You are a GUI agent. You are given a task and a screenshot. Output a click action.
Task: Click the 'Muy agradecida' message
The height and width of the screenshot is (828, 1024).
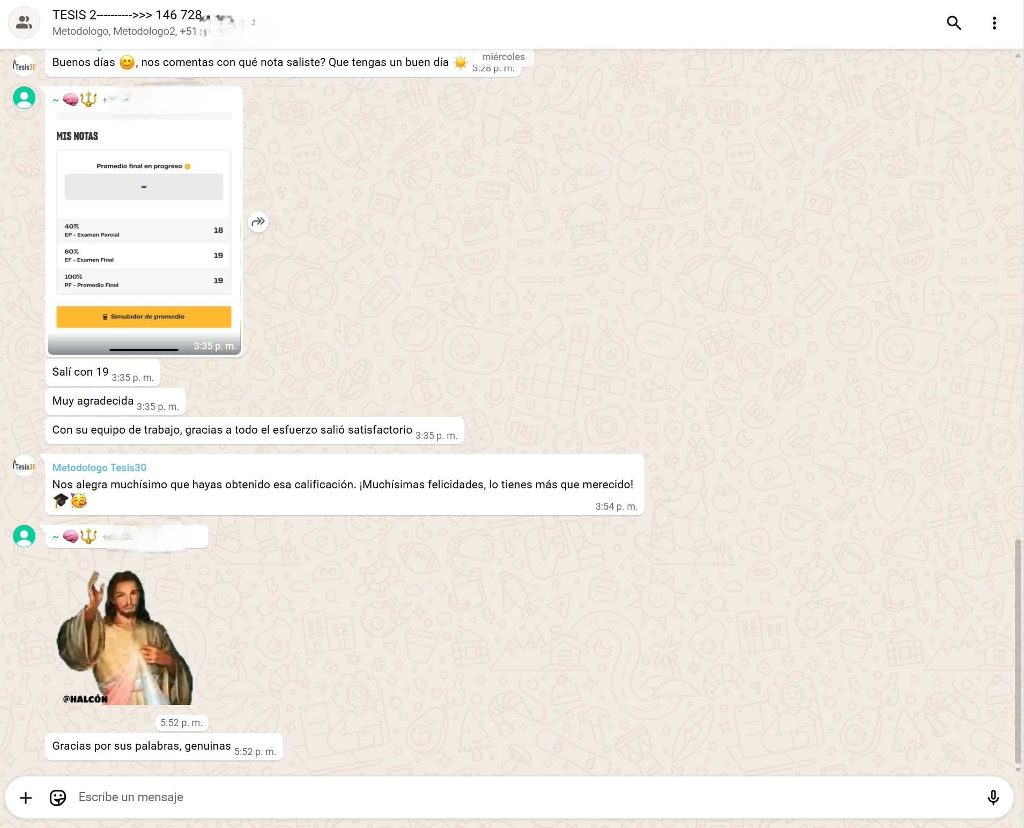pos(115,402)
